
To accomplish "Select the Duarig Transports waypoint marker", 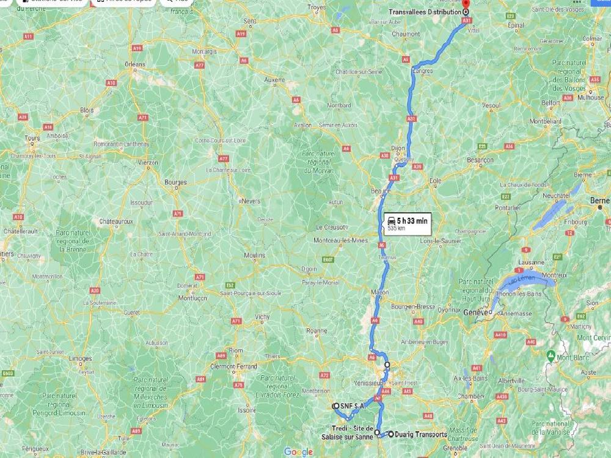I will (x=391, y=434).
